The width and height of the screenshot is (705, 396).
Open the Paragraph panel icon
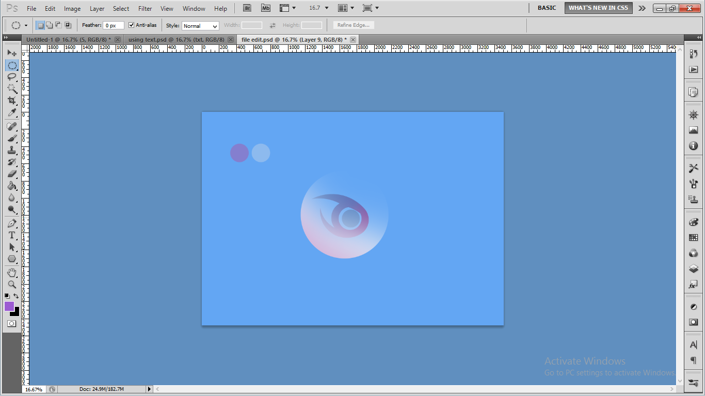click(693, 360)
